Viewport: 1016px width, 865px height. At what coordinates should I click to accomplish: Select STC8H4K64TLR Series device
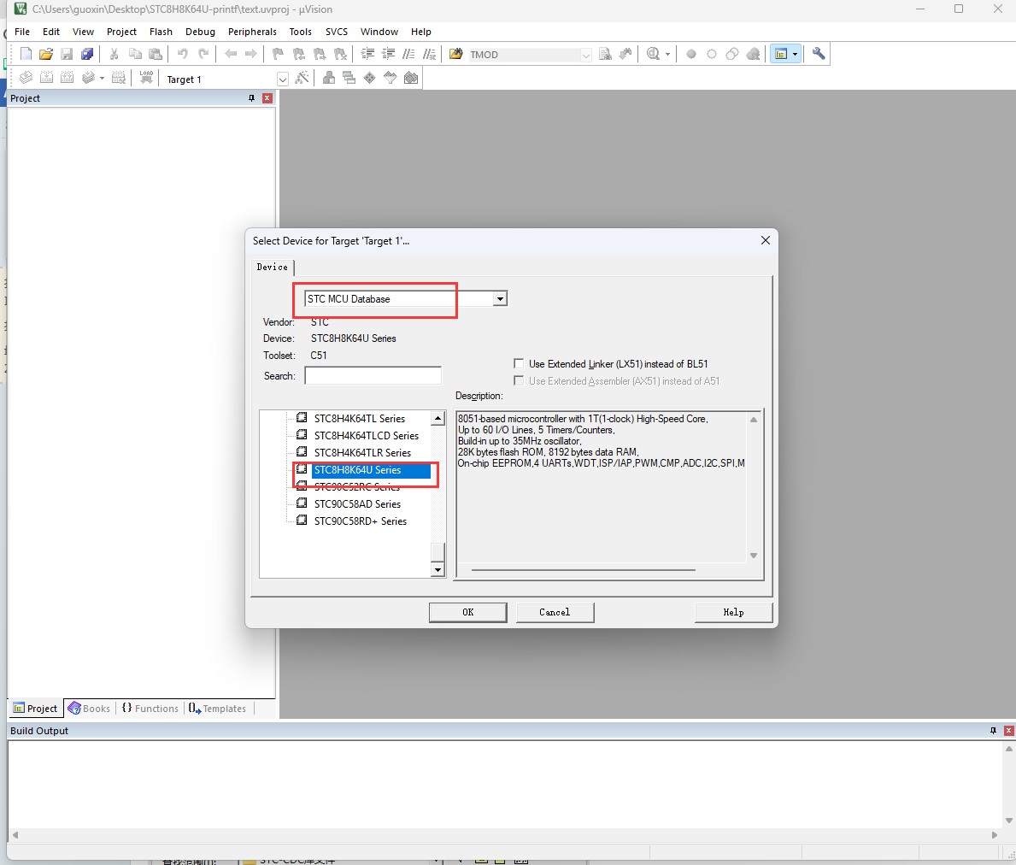coord(362,452)
